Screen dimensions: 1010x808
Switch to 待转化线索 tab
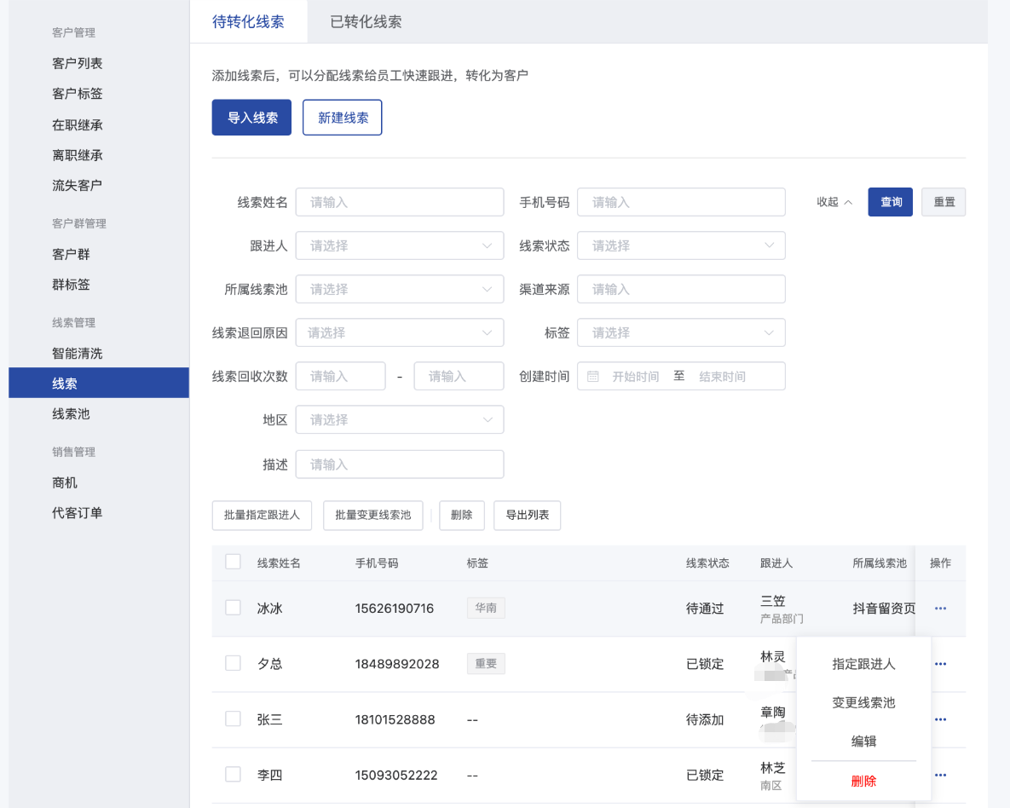click(248, 22)
